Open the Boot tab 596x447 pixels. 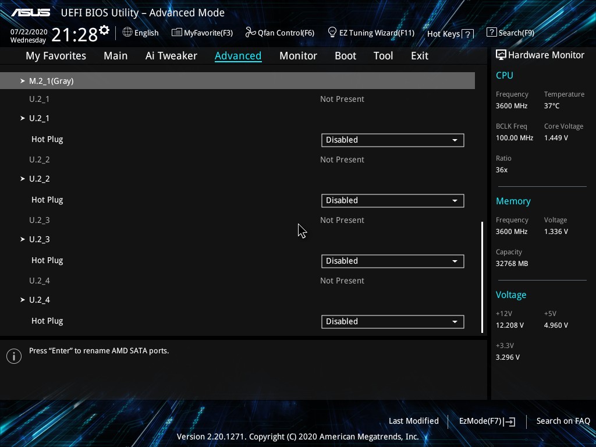[345, 56]
